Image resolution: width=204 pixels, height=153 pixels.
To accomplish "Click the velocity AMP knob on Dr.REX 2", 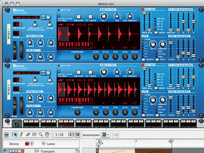I will (x=51, y=112).
